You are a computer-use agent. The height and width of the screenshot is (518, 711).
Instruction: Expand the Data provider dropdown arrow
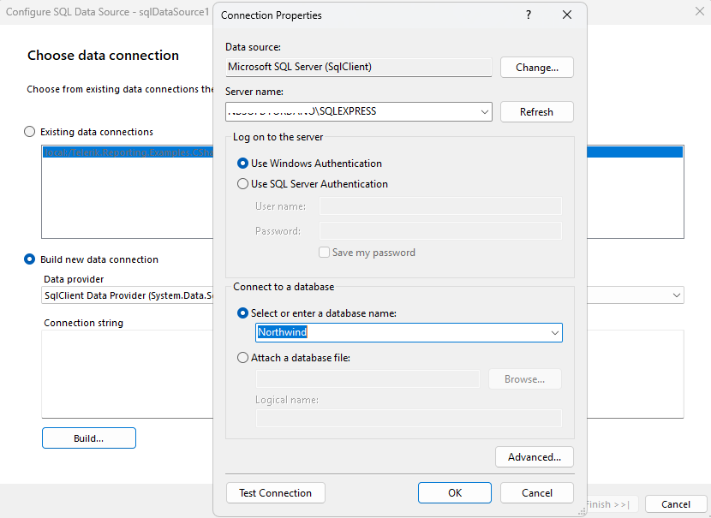677,295
